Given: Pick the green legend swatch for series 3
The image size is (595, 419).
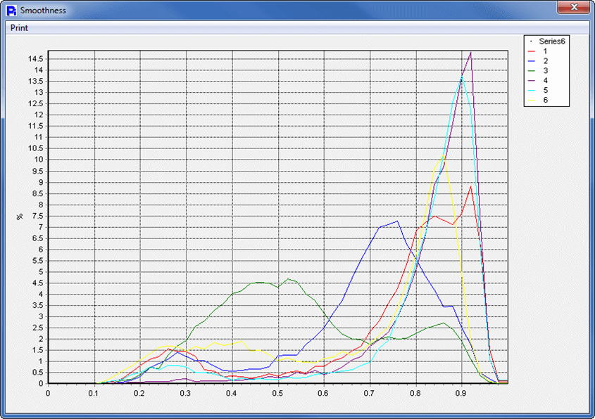Looking at the screenshot, I should tap(532, 71).
